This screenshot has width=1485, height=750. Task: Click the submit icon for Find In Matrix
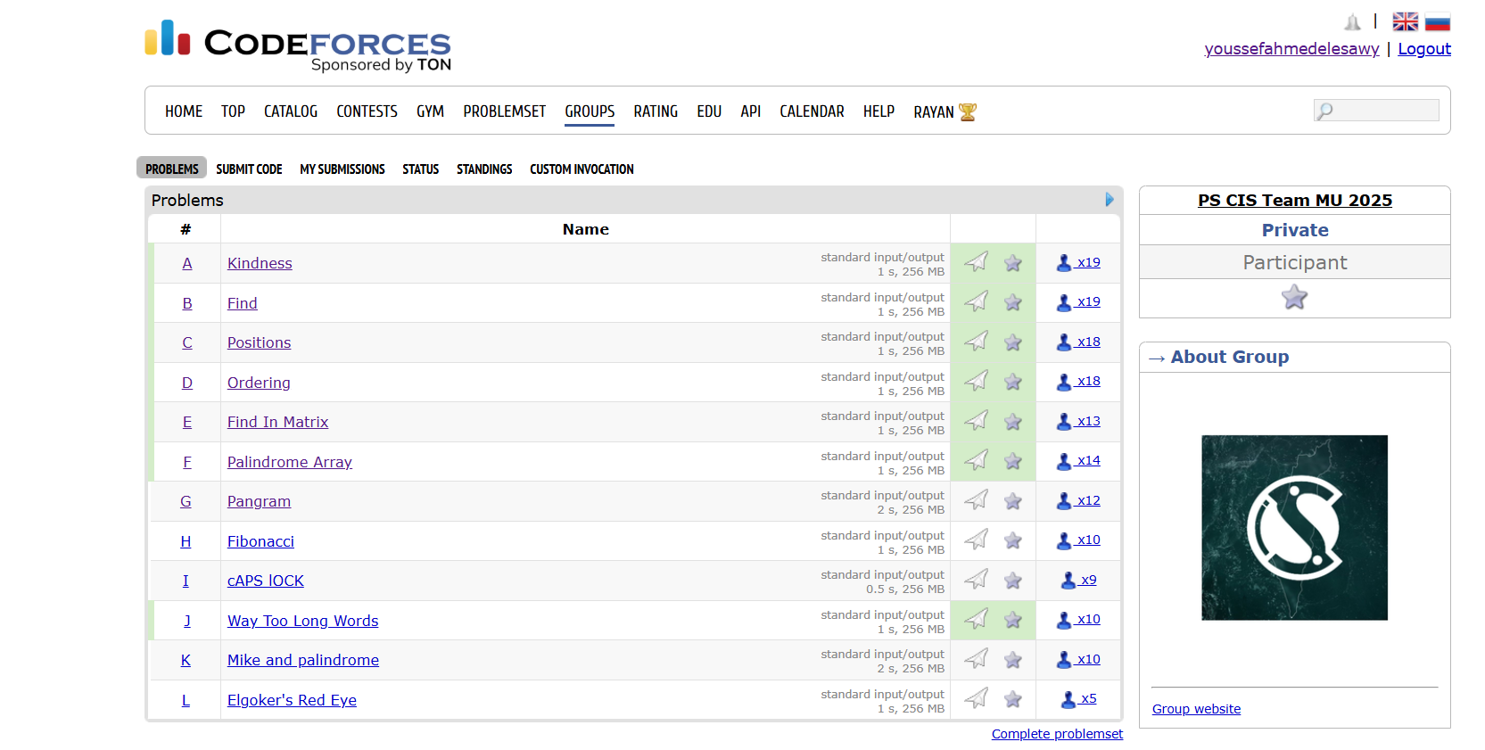(977, 421)
